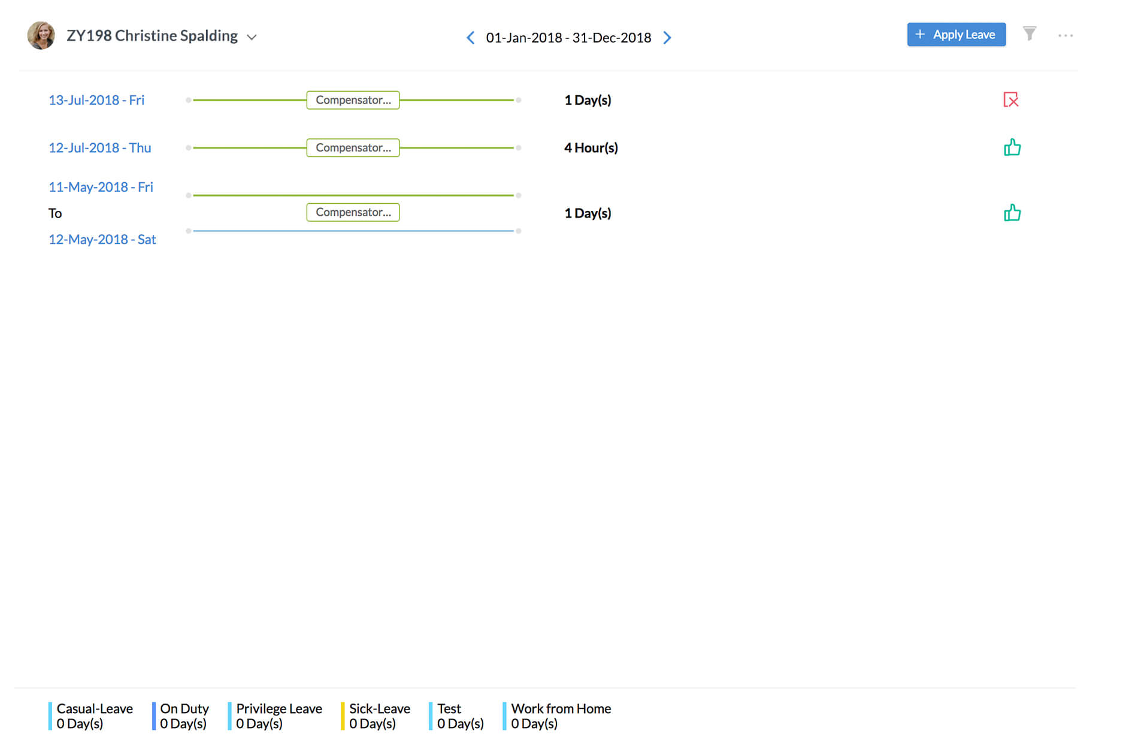Open the more options ellipsis menu
Viewport: 1126px width, 749px height.
coord(1066,36)
